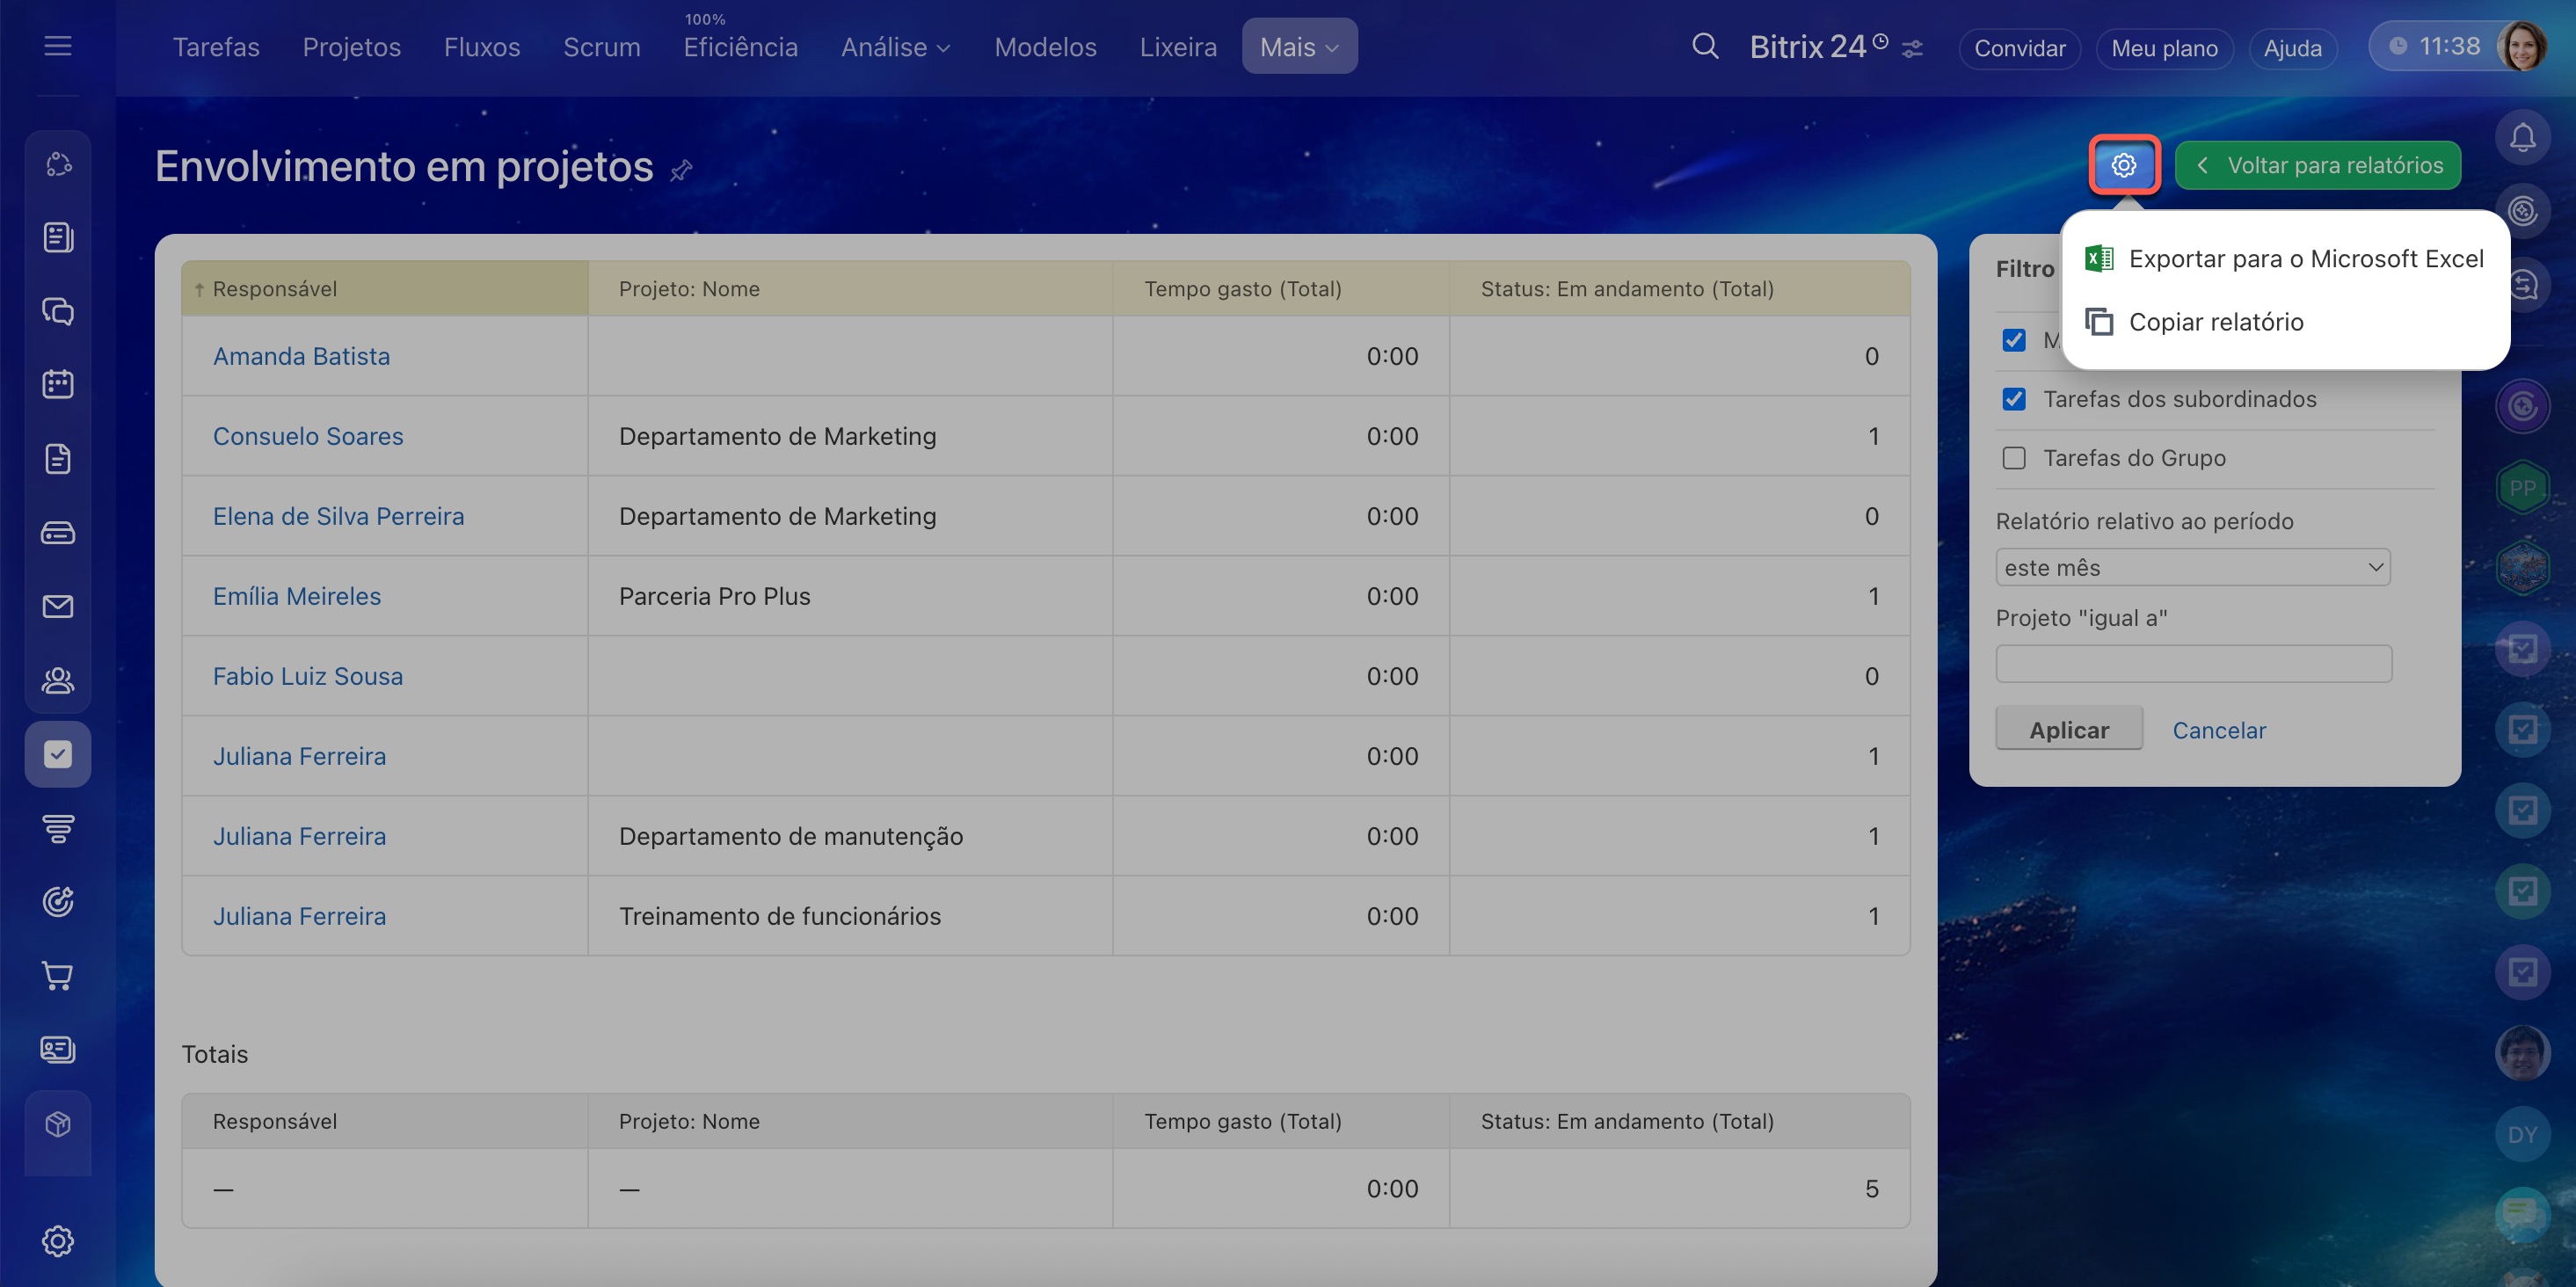Open the mail envelope icon in sidebar
The image size is (2576, 1287).
pyautogui.click(x=58, y=606)
